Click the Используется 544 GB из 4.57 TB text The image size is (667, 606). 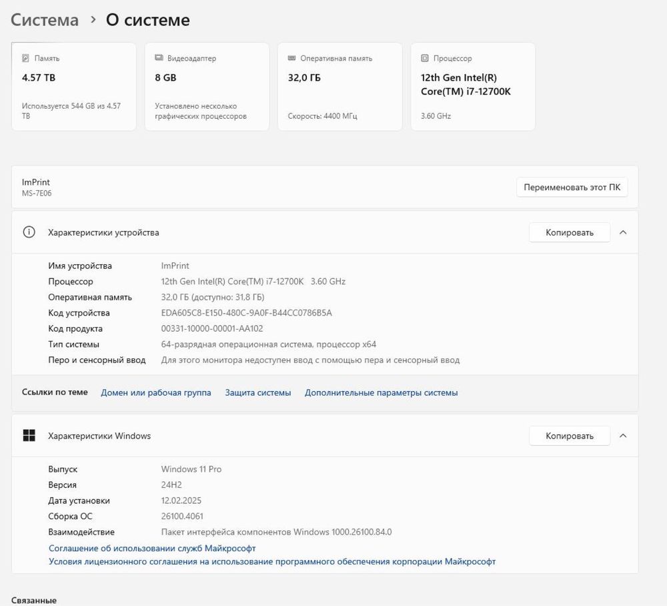(x=71, y=111)
